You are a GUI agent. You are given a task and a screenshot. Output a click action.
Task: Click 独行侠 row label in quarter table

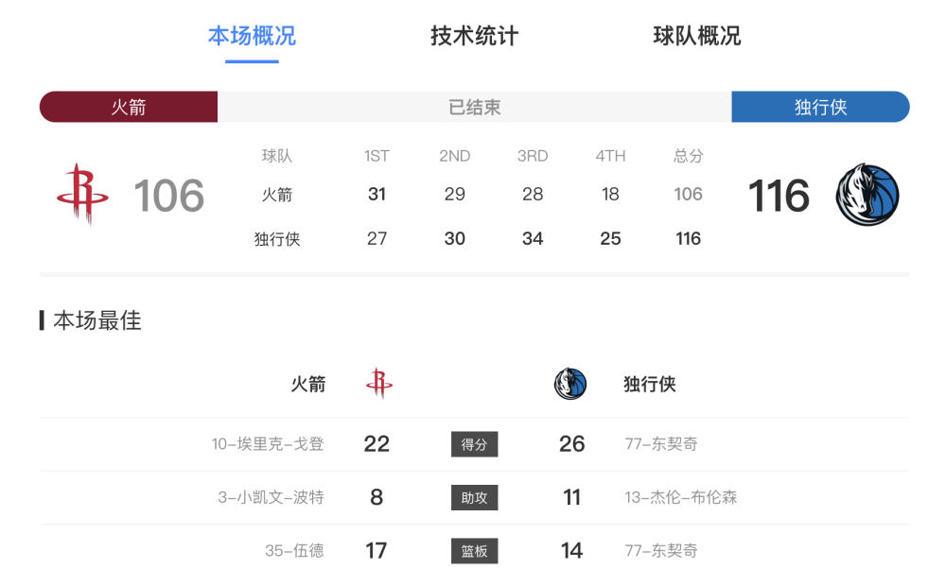[277, 239]
